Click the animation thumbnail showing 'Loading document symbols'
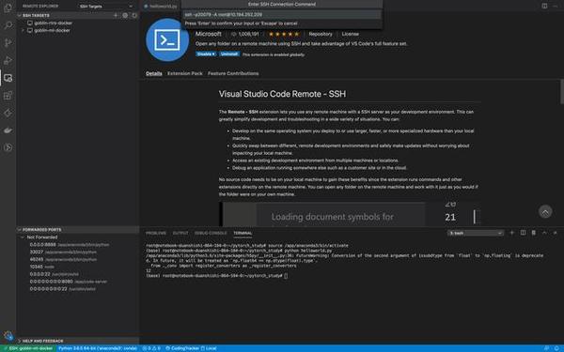The height and width of the screenshot is (352, 564). pos(350,214)
